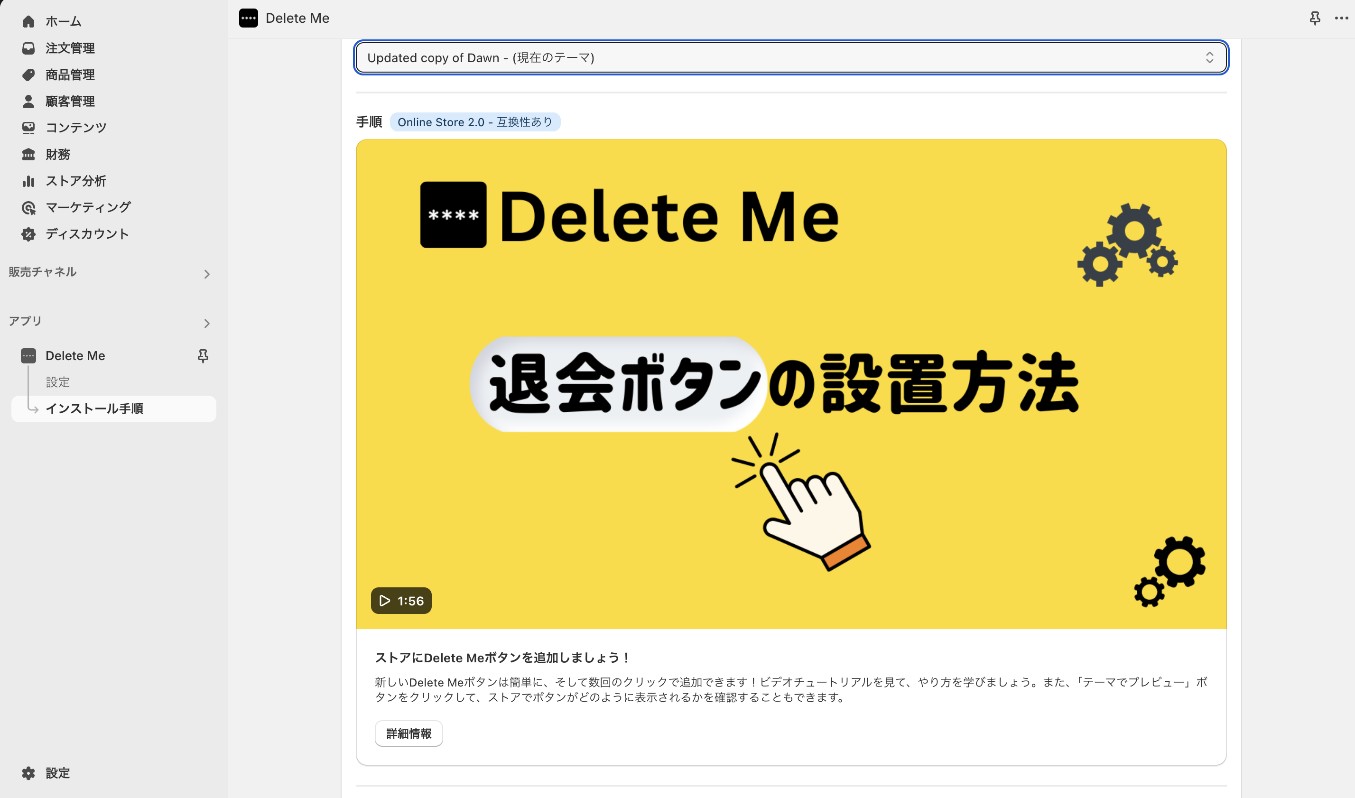This screenshot has width=1355, height=798.
Task: Click the 財務 bank building icon
Action: pyautogui.click(x=28, y=154)
